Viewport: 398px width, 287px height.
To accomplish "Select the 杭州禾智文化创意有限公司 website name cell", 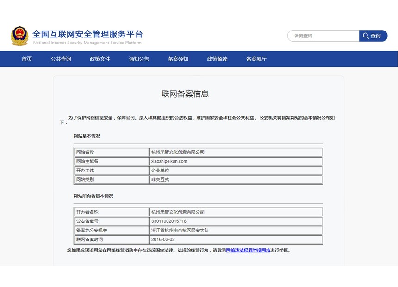I will pos(236,152).
